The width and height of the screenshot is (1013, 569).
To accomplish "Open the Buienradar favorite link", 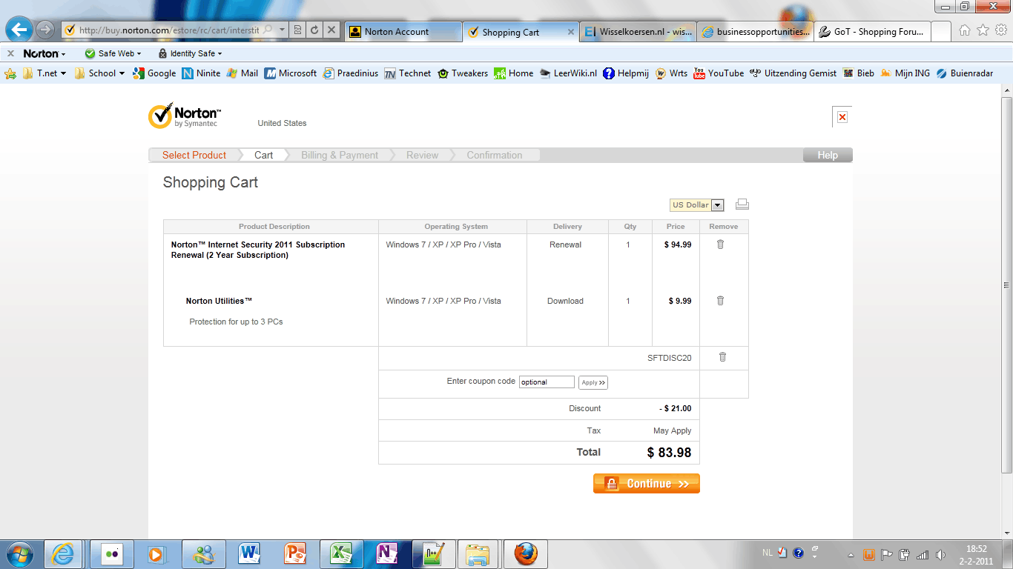I will pos(966,73).
